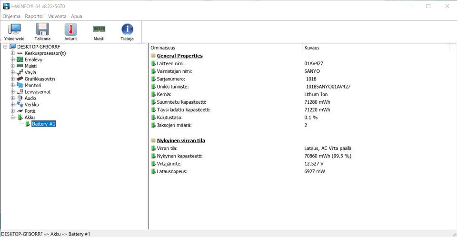The width and height of the screenshot is (457, 237).
Task: Click the Väylä bus icon
Action: pos(20,72)
